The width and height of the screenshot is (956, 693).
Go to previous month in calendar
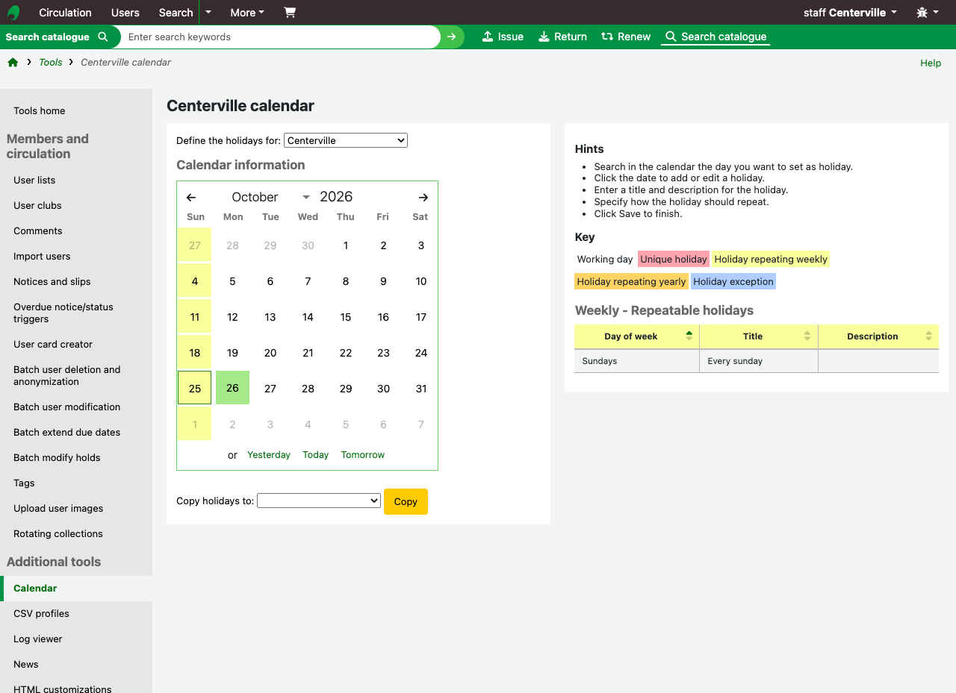(x=191, y=198)
